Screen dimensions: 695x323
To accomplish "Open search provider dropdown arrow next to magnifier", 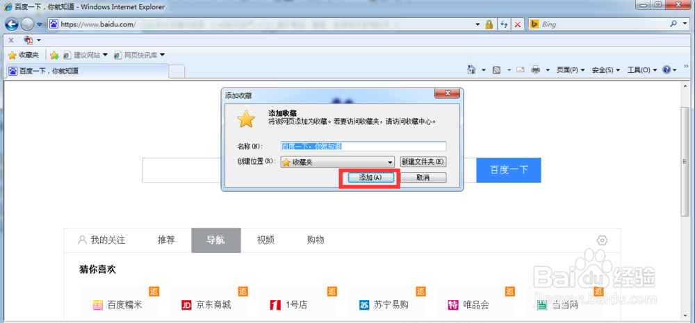I will 685,24.
